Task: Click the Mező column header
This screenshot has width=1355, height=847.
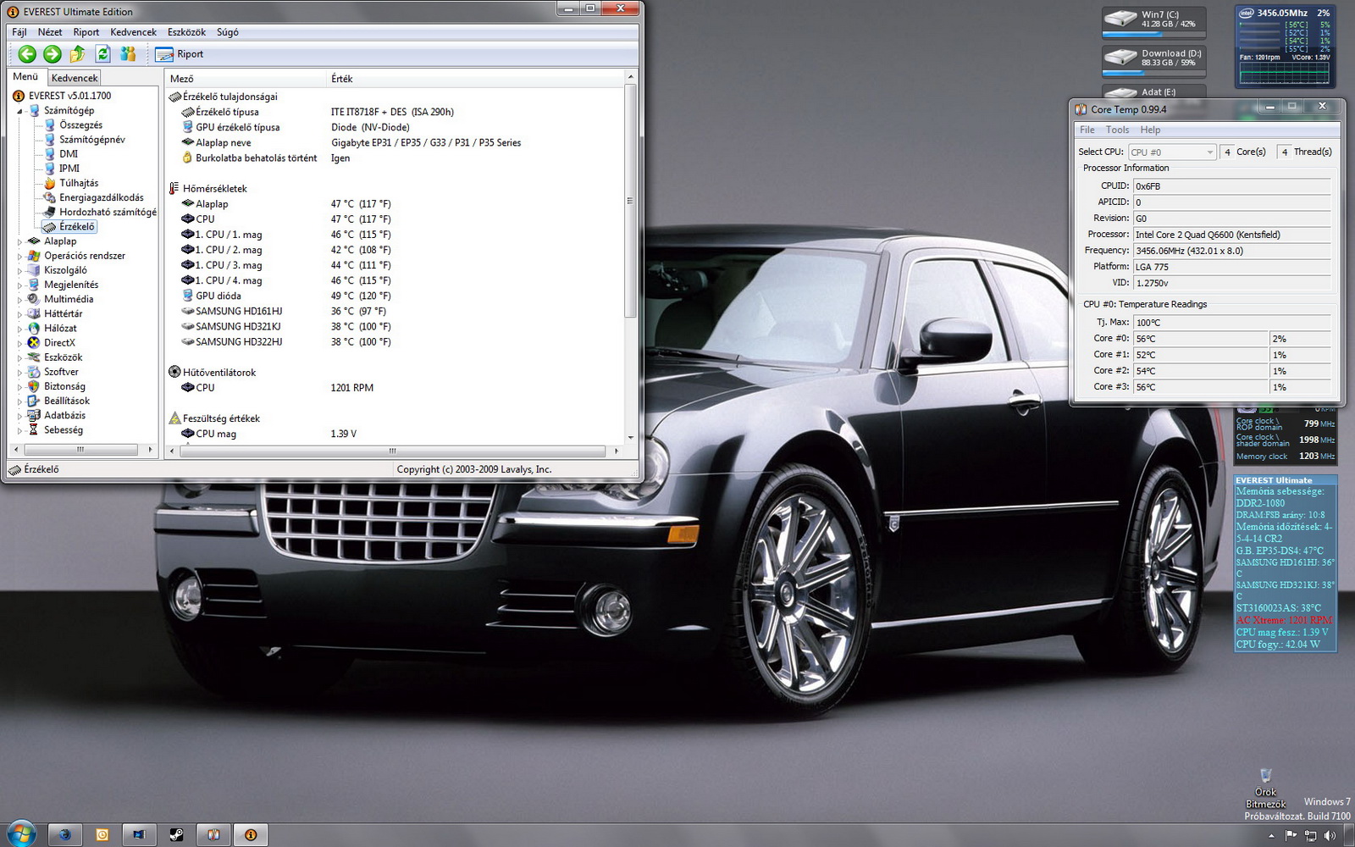Action: [x=245, y=79]
